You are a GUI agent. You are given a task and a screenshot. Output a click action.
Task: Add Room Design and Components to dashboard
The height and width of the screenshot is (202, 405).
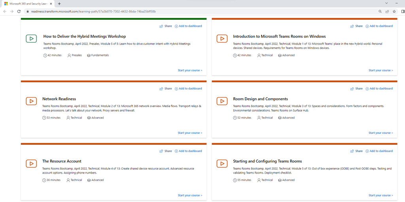click(379, 89)
